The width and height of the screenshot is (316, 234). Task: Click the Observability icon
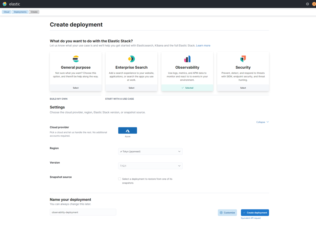pyautogui.click(x=187, y=59)
